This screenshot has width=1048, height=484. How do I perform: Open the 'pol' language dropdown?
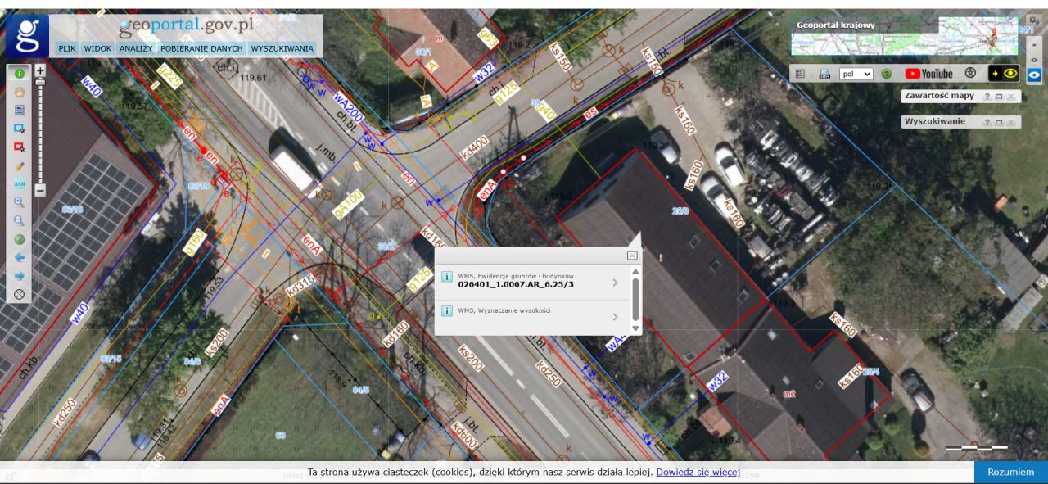click(x=856, y=74)
